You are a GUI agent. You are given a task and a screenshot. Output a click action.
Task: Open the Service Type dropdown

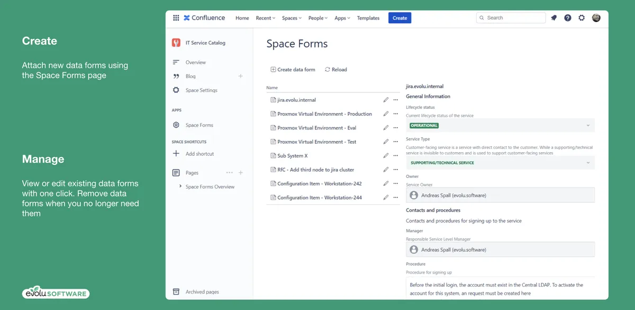[500, 163]
